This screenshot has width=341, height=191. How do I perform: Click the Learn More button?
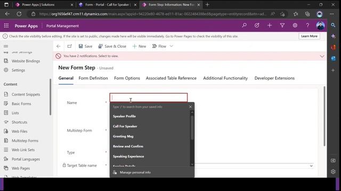coord(309,36)
